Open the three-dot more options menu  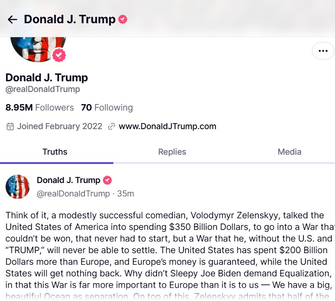pos(323,51)
